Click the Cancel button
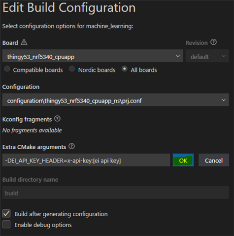The width and height of the screenshot is (234, 236). coord(214,160)
